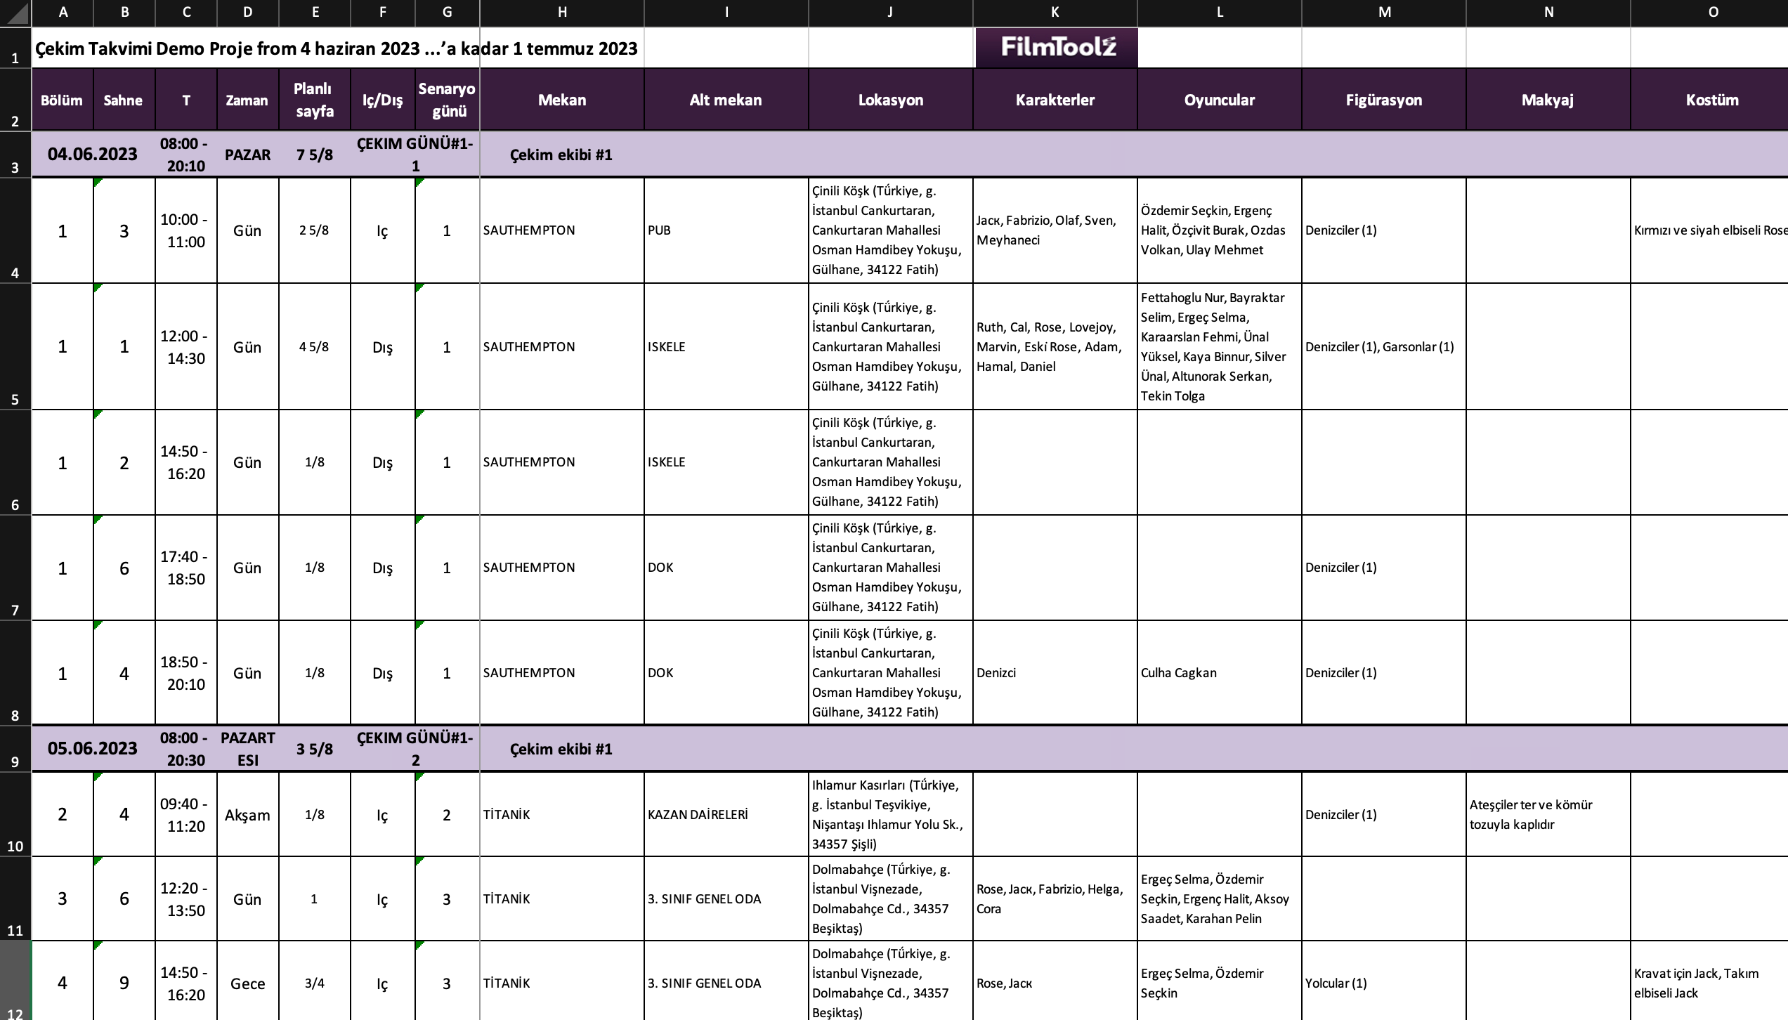Select row 9 header
This screenshot has width=1788, height=1020.
click(x=15, y=749)
